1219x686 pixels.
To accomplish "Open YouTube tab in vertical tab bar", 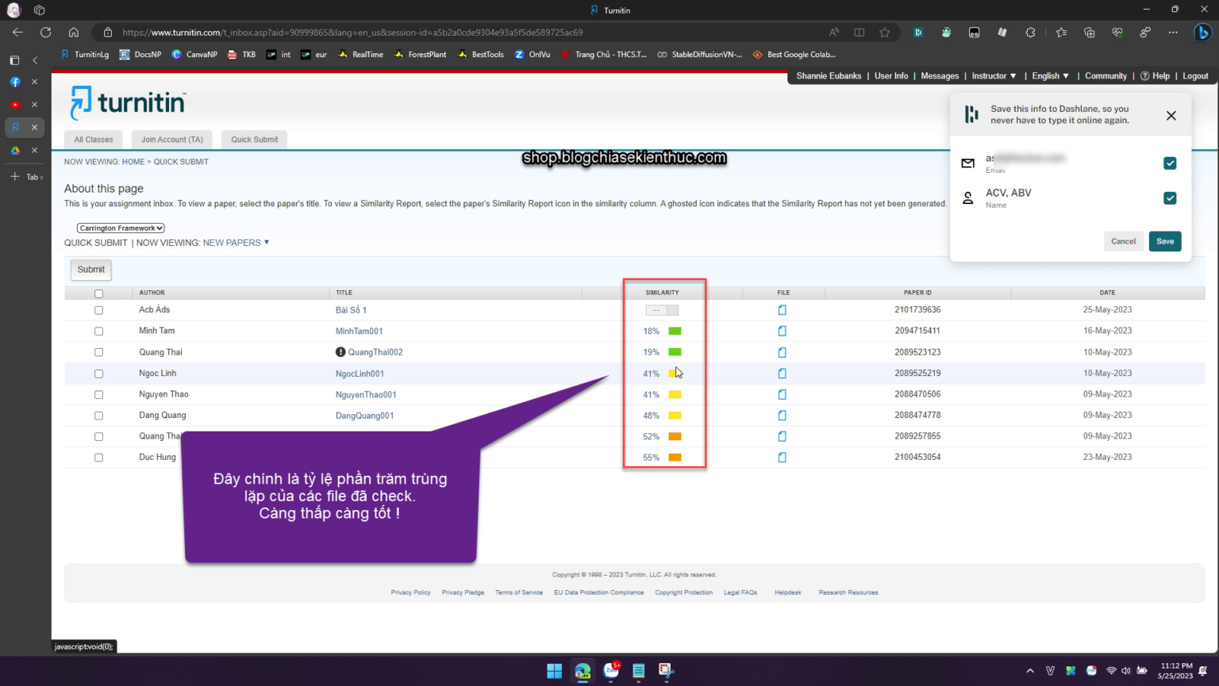I will click(15, 105).
